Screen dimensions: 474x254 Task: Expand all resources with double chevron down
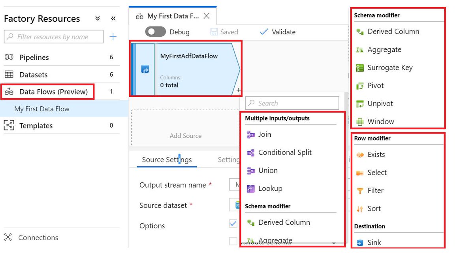tap(98, 19)
